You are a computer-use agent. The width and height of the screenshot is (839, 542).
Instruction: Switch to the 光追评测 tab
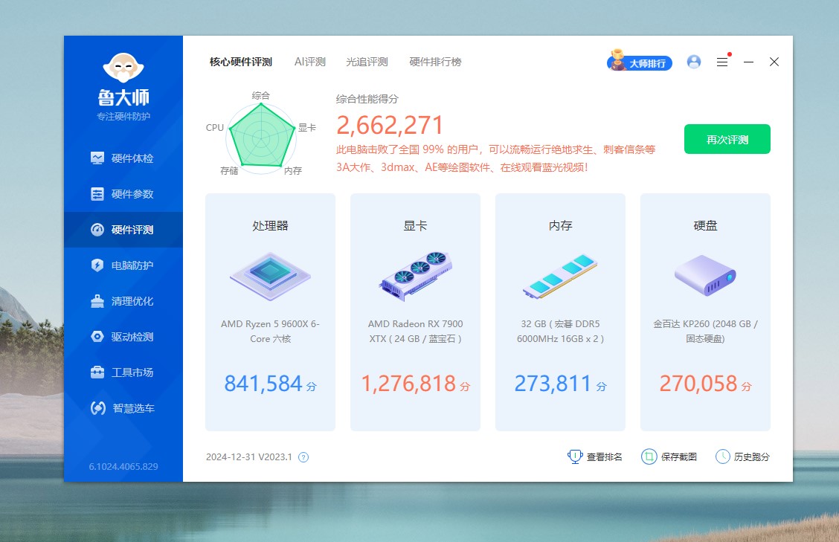367,62
